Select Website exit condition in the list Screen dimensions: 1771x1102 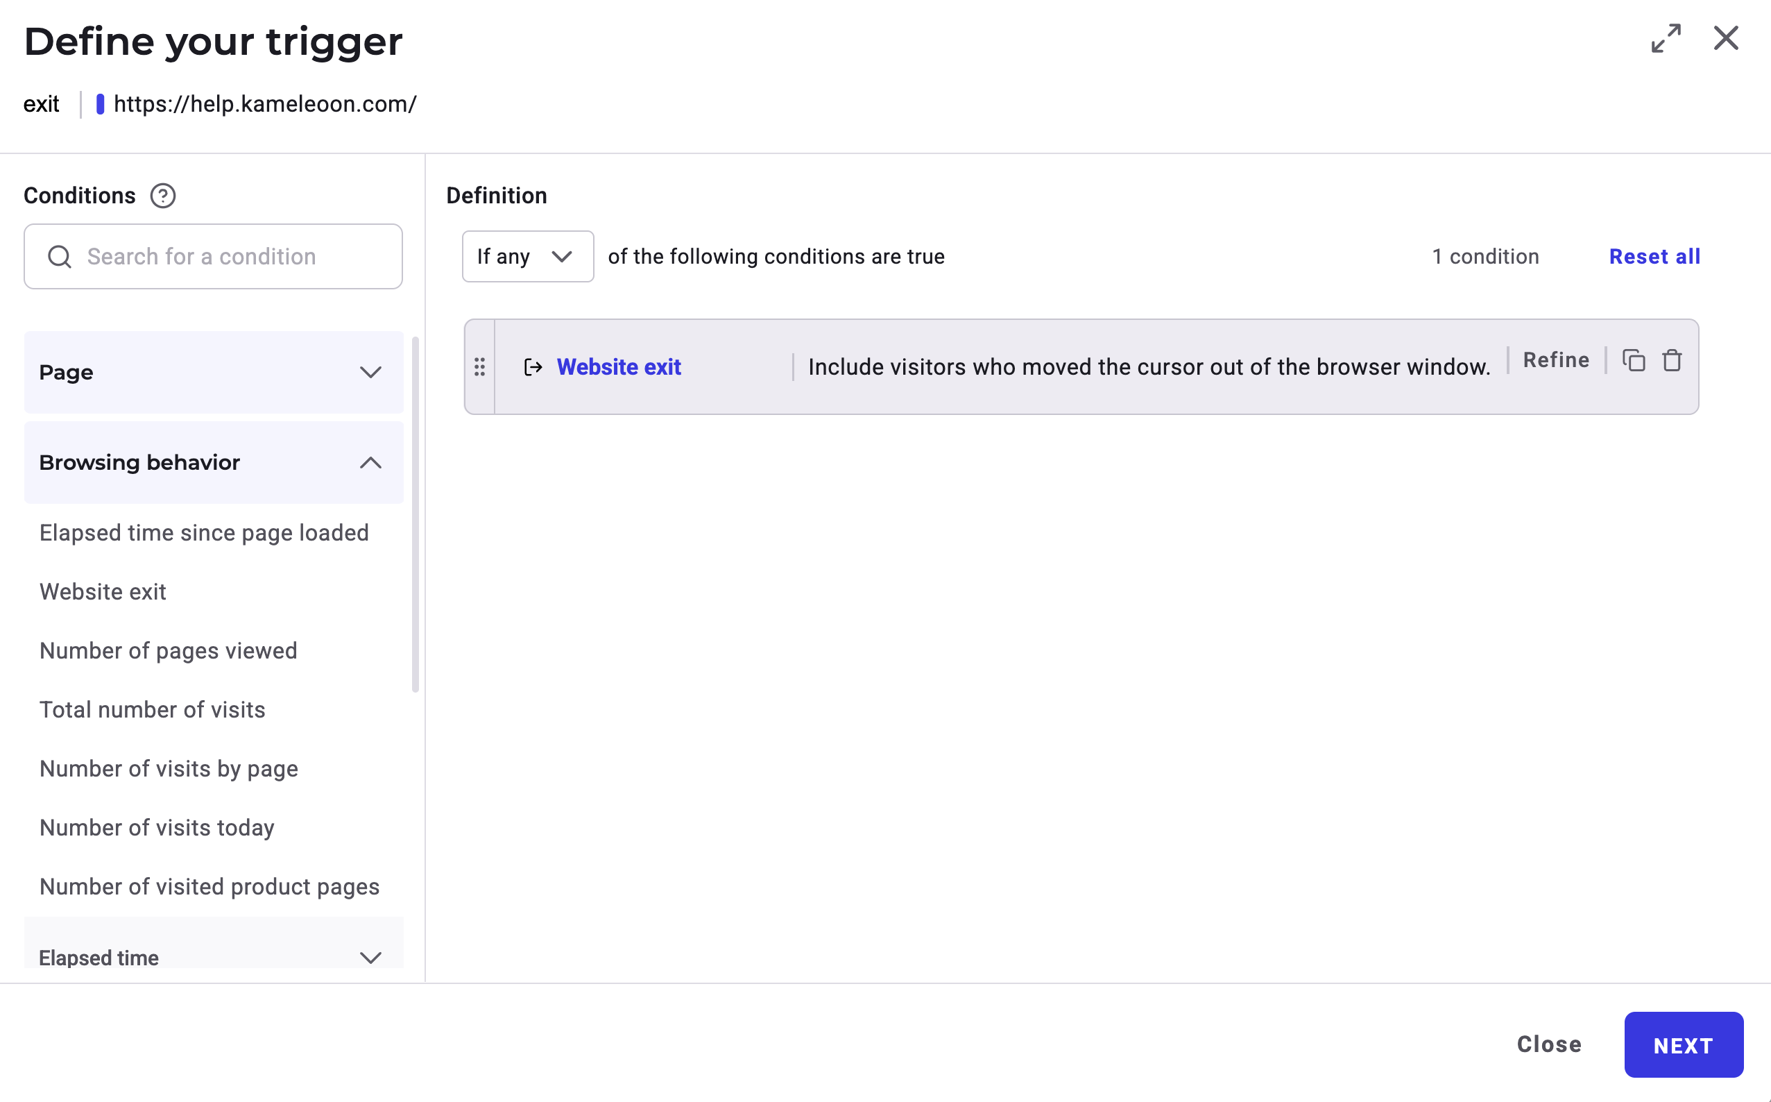click(103, 592)
